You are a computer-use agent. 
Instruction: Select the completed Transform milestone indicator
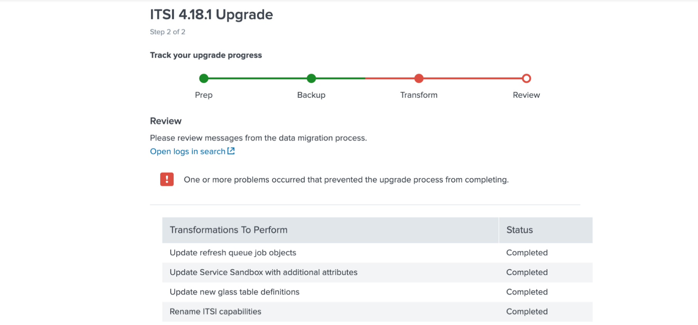pos(419,78)
